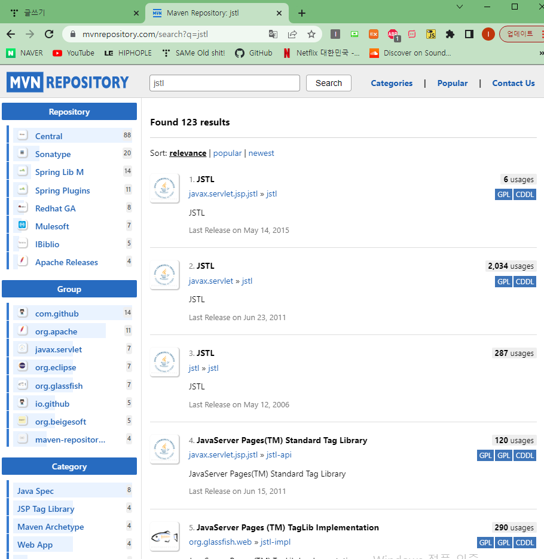Click the com.github group icon

23,312
